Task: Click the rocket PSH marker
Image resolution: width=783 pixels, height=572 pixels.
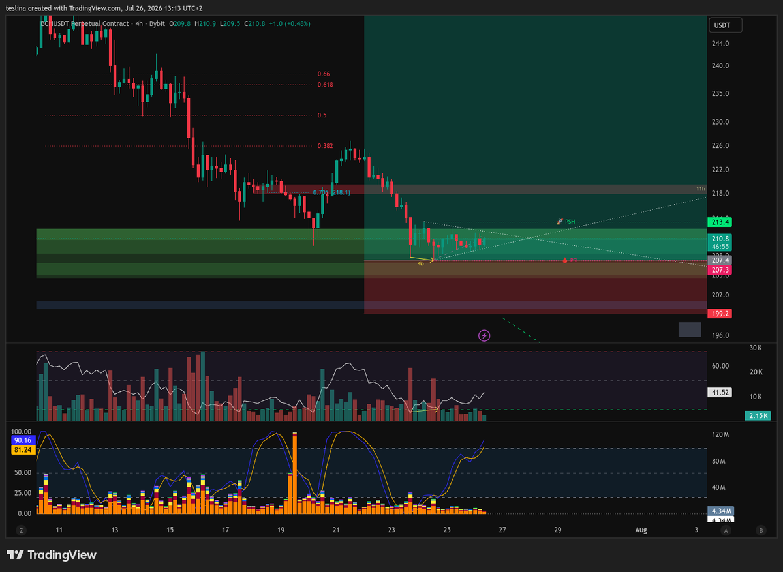Action: pyautogui.click(x=566, y=222)
